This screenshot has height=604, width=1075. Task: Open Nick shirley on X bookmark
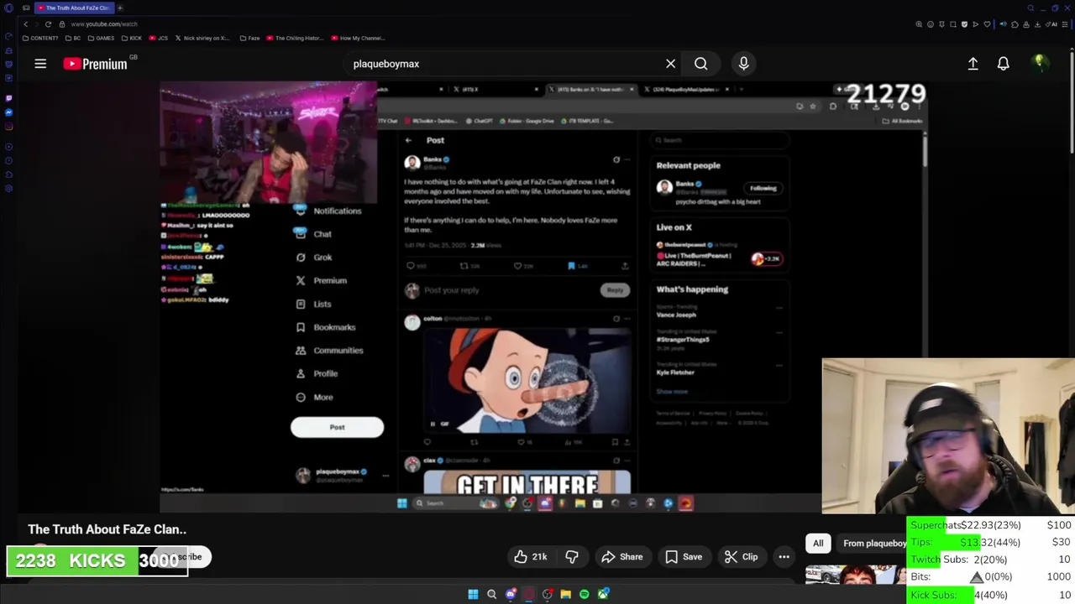(202, 38)
